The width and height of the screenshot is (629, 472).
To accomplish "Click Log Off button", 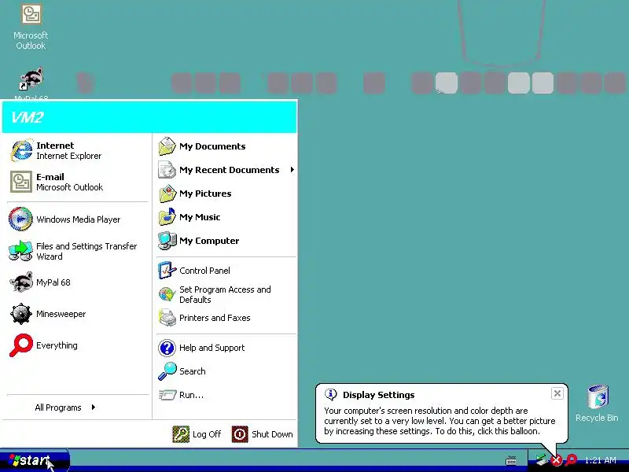I will coord(197,434).
